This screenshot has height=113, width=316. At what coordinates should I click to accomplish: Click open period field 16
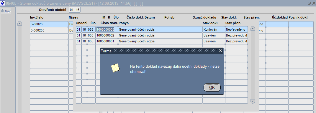78,10
